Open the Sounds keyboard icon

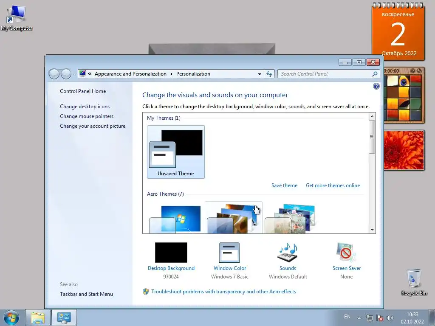(288, 253)
